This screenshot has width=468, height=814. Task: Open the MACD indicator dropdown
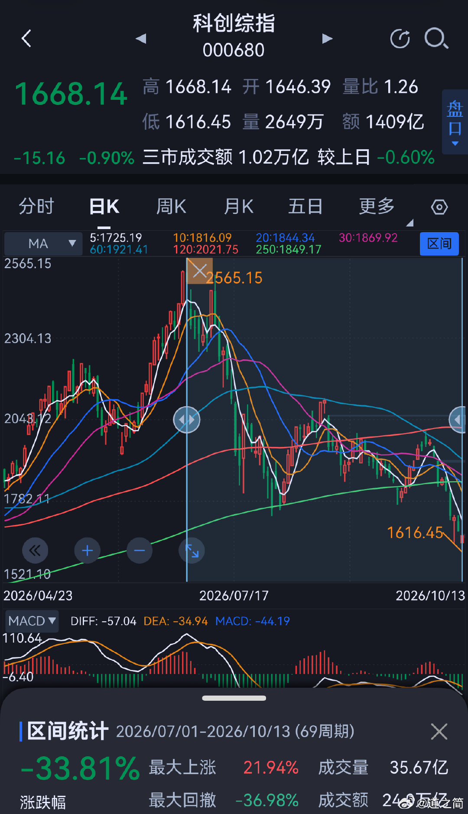click(x=32, y=621)
